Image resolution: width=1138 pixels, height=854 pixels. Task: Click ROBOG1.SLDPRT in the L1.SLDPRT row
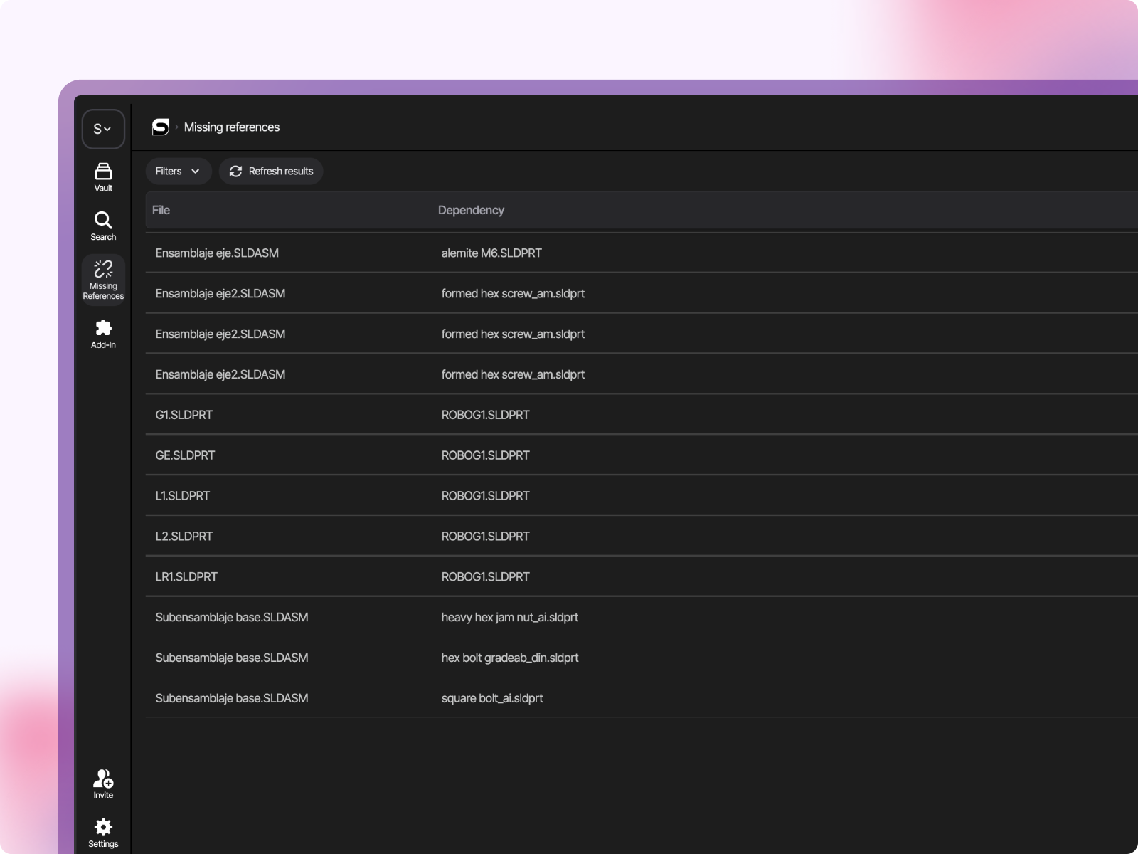click(485, 496)
